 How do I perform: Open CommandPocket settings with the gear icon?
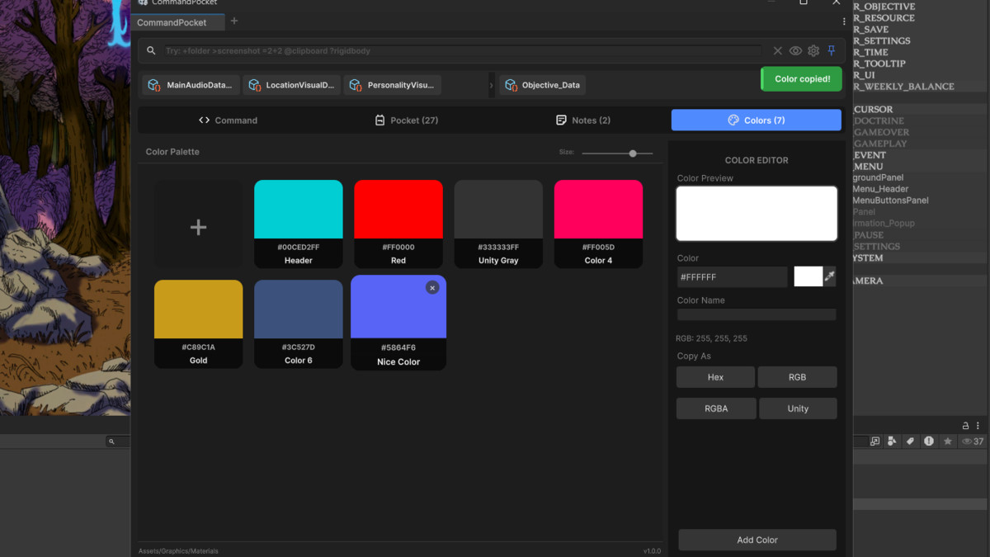pos(813,50)
